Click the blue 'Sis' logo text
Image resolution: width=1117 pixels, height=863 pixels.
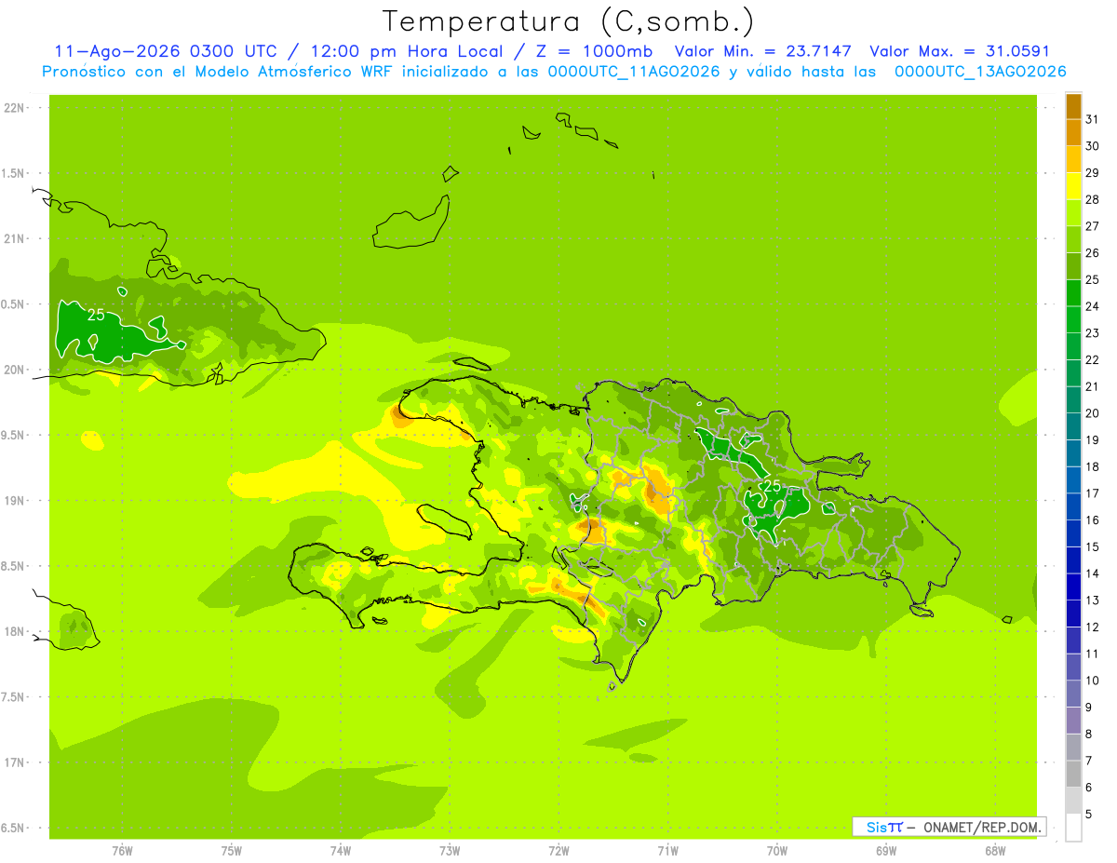tap(875, 827)
